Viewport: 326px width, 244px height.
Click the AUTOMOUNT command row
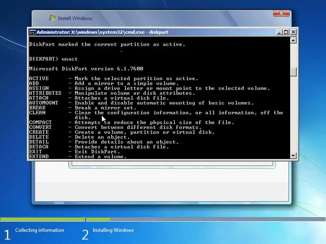point(141,103)
